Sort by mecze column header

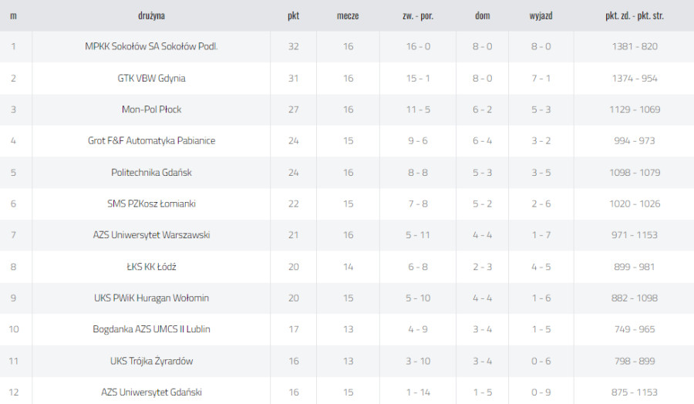[x=348, y=16]
